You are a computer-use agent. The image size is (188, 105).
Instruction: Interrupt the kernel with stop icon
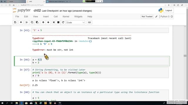58,22
